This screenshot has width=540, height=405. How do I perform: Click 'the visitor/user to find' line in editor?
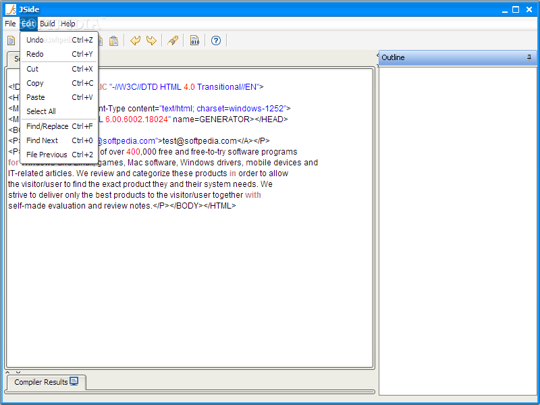tap(140, 184)
